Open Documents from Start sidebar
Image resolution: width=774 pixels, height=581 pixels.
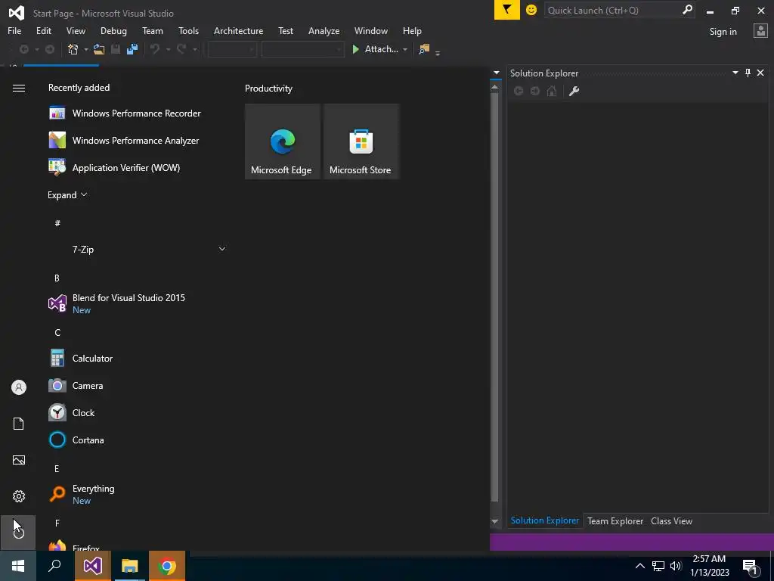click(19, 424)
